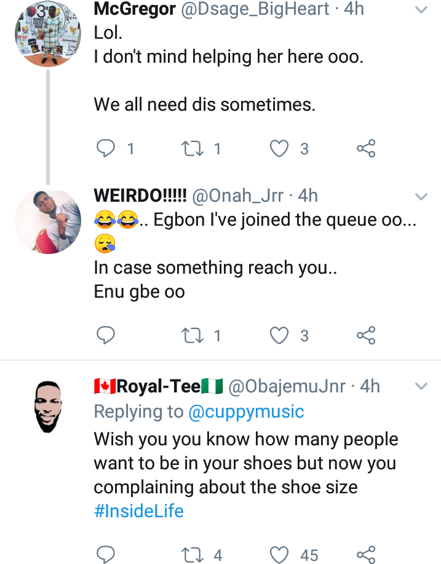441x564 pixels.
Task: Share Royal-Tee's tweet
Action: pos(366,555)
